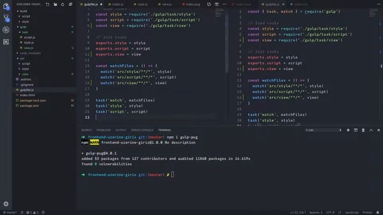The width and height of the screenshot is (383, 215).
Task: Open the .gitignore file
Action: (x=27, y=85)
